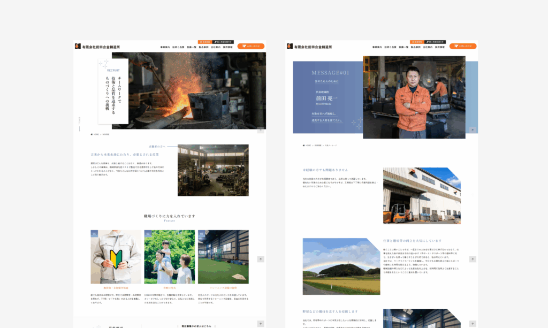The width and height of the screenshot is (548, 328).
Task: Click orange お問い合わせ button on the left page
Action: click(x=250, y=46)
